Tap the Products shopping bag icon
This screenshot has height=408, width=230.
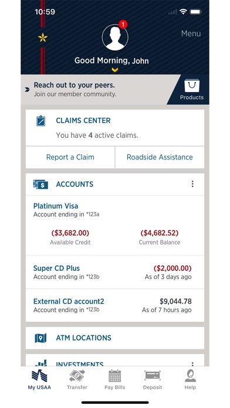pyautogui.click(x=192, y=86)
